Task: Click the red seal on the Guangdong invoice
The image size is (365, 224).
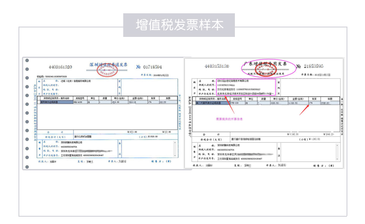Action: click(266, 70)
